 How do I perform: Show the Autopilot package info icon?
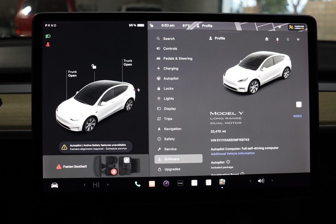(x=228, y=162)
